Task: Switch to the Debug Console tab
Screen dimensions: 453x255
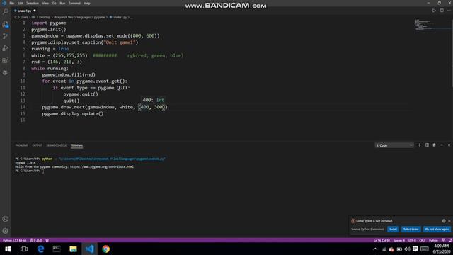Action: [57, 145]
